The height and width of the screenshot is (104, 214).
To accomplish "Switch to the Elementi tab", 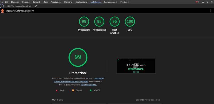I will (x=15, y=2).
